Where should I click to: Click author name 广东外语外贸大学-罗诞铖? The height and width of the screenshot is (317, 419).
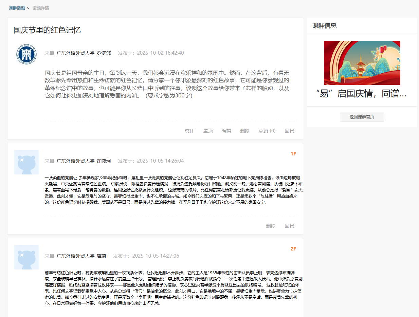84,53
